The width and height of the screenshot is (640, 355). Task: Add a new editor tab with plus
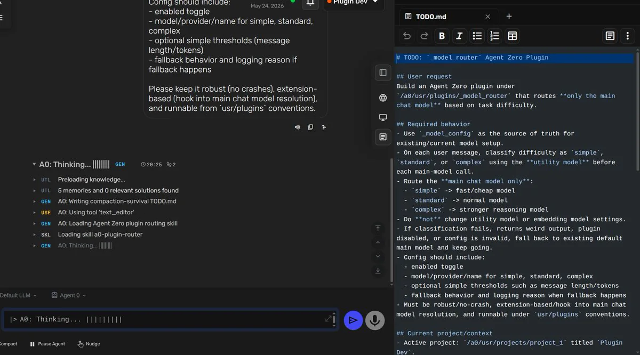pyautogui.click(x=509, y=17)
